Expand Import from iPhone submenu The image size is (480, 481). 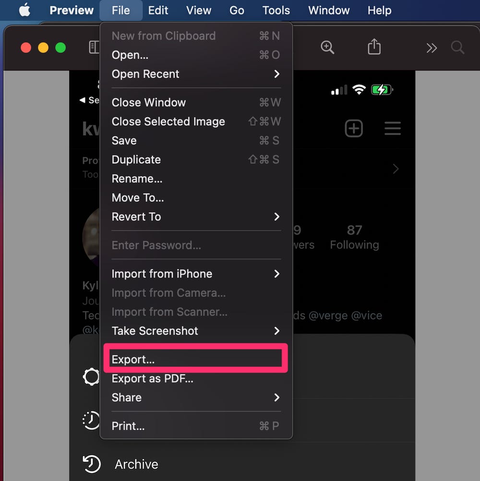point(196,274)
